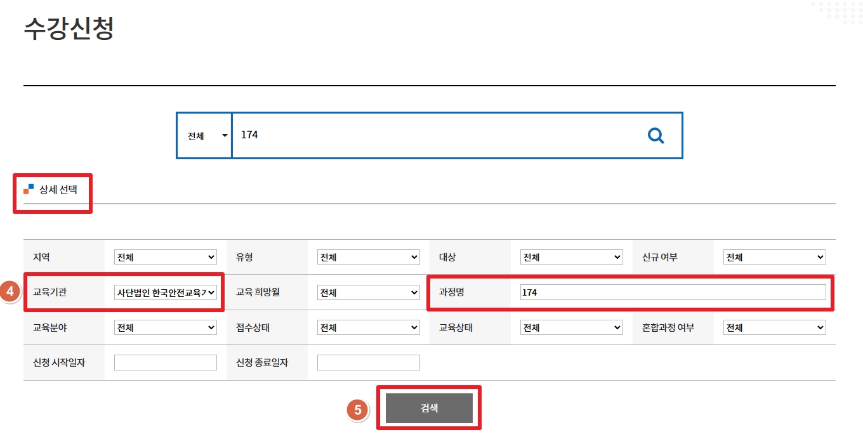This screenshot has height=439, width=863.
Task: Click the orange step 5 marker
Action: pos(358,410)
